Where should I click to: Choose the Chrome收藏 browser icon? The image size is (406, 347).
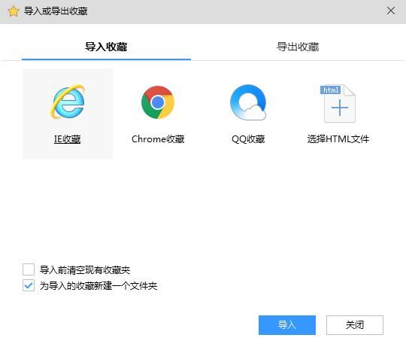(158, 102)
